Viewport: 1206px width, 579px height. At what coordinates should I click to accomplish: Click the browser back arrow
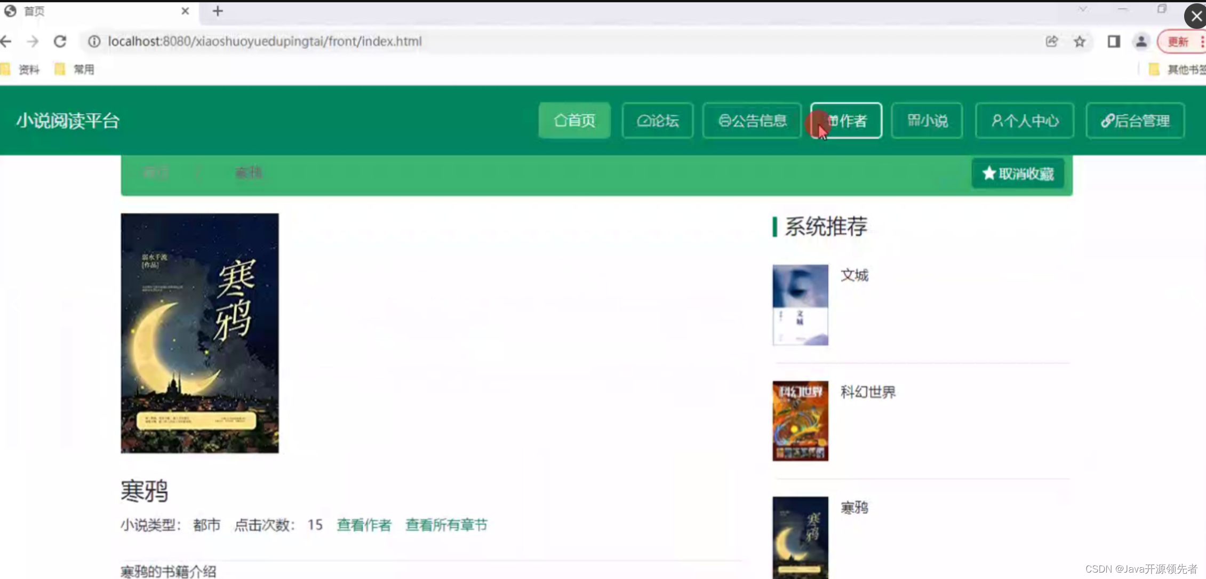[6, 41]
